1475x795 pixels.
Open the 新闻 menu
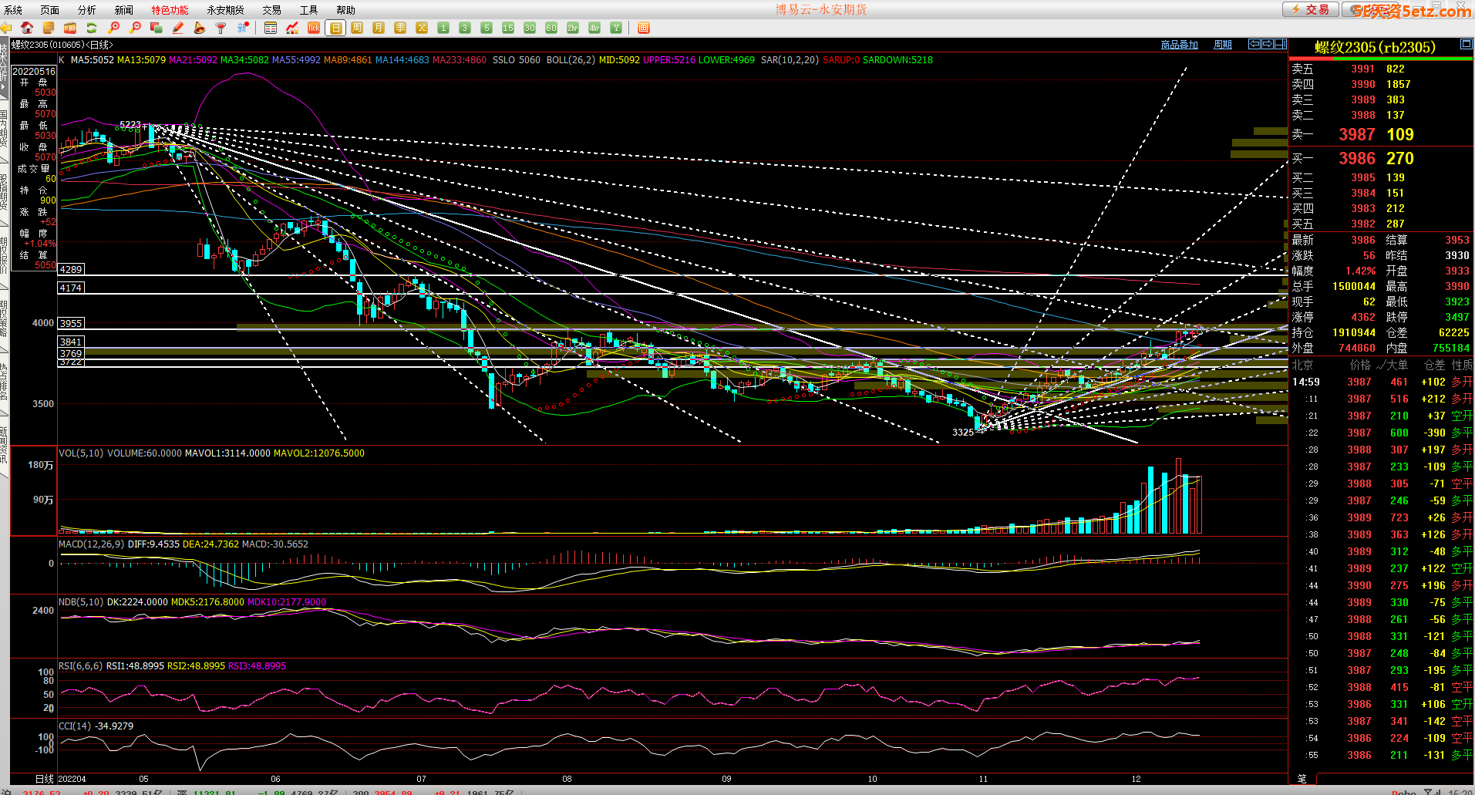(124, 10)
